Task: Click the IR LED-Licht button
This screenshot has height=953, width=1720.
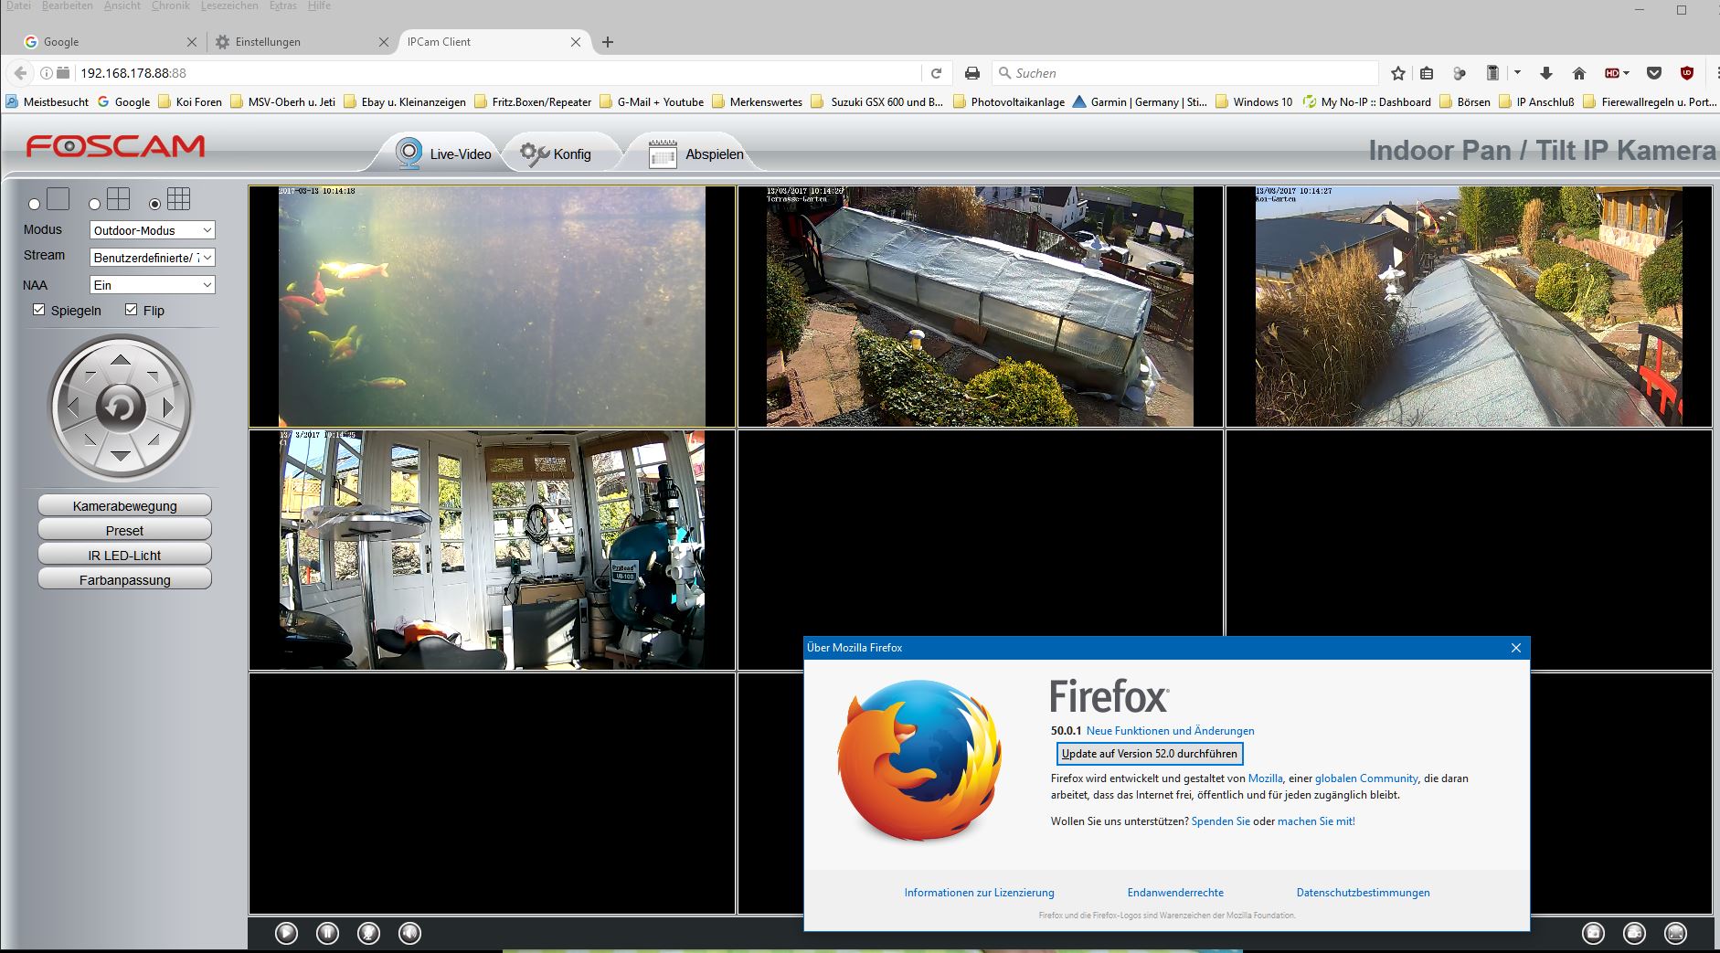Action: click(x=124, y=555)
